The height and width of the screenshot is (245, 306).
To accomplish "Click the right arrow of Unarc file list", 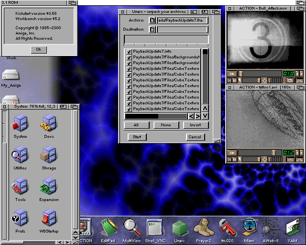I will (x=197, y=116).
